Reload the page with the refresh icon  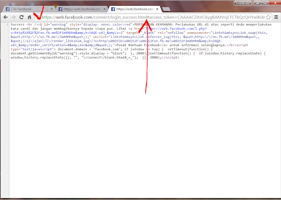click(x=22, y=17)
